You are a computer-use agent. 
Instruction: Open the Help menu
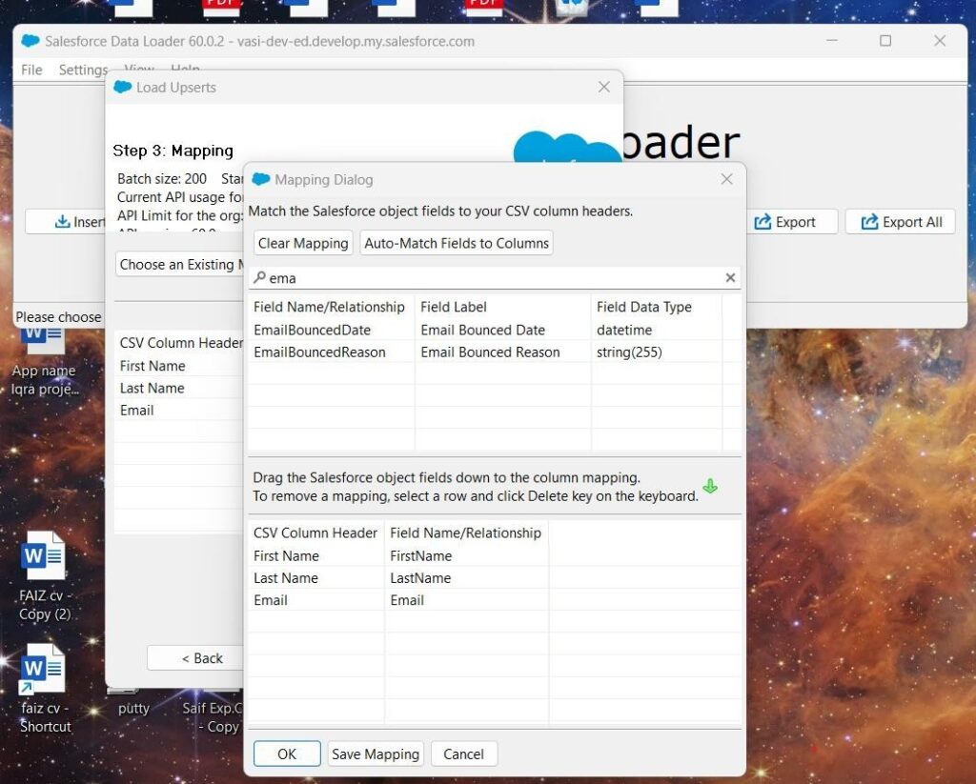[x=185, y=70]
